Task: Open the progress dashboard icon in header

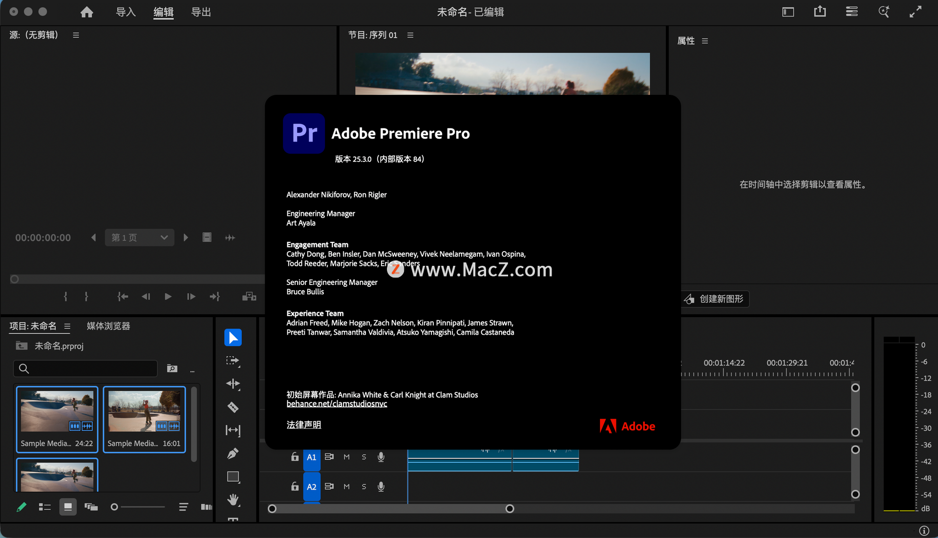Action: click(x=852, y=12)
